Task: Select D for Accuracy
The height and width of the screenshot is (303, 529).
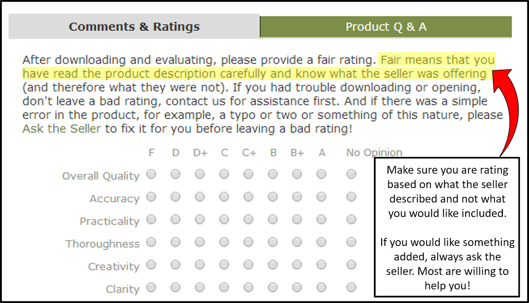Action: click(x=176, y=197)
